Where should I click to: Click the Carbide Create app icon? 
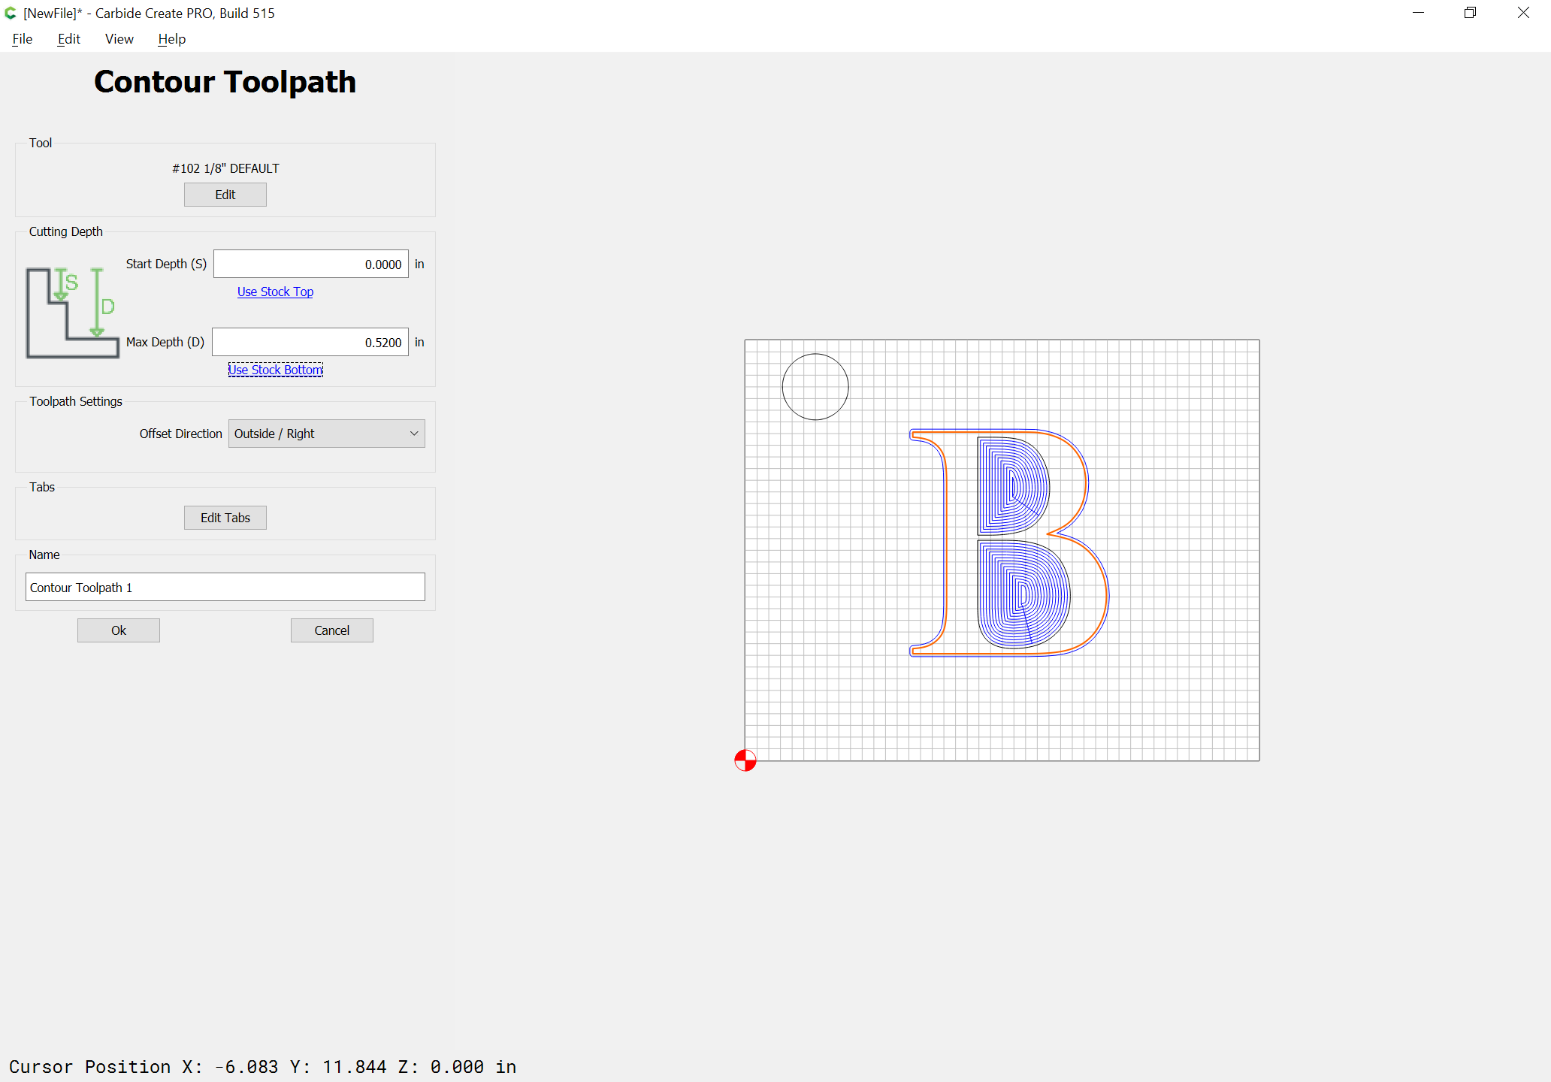11,13
